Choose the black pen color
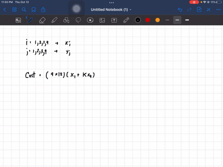This screenshot has width=223, height=167. coord(138,20)
